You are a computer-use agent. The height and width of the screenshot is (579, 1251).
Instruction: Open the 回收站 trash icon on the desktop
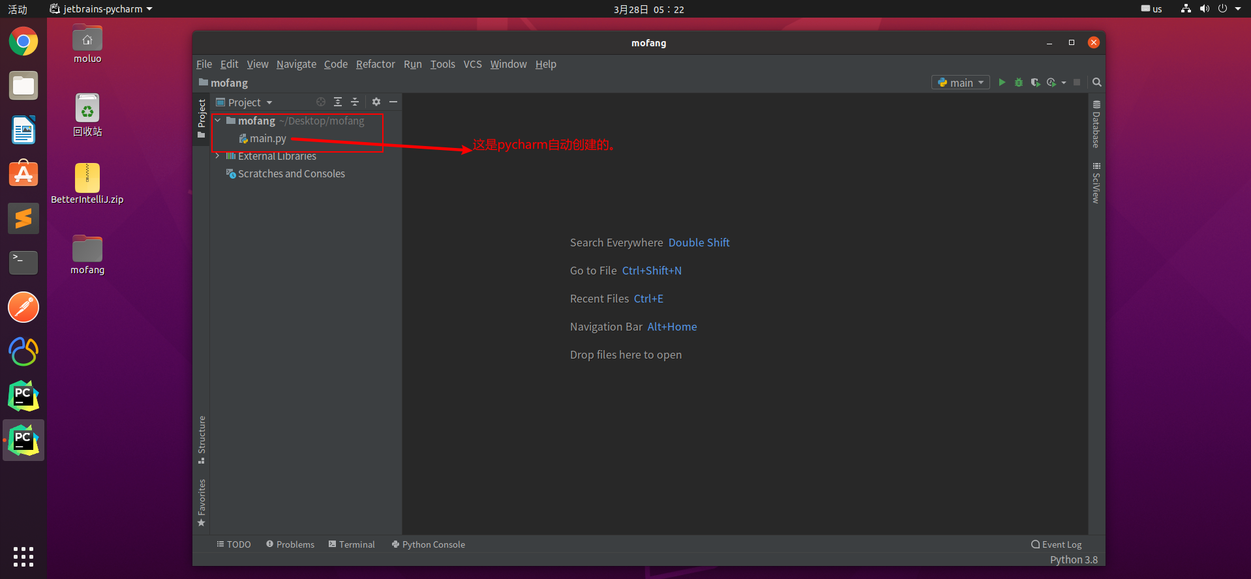click(87, 115)
